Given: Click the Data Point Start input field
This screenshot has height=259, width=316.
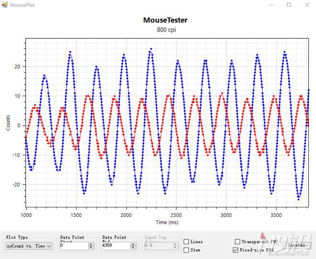Looking at the screenshot, I should tap(74, 246).
